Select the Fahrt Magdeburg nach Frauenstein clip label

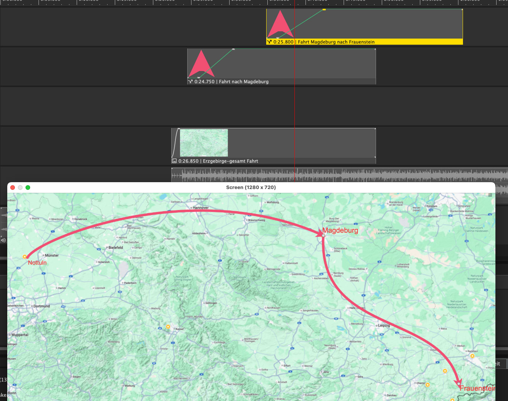pyautogui.click(x=336, y=42)
